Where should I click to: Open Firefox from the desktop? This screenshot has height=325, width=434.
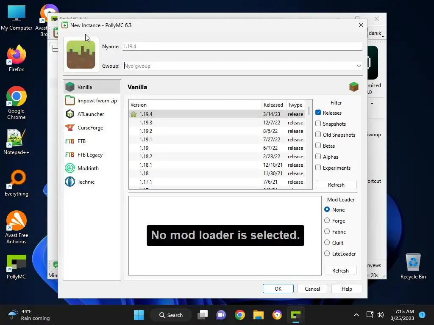pyautogui.click(x=17, y=58)
